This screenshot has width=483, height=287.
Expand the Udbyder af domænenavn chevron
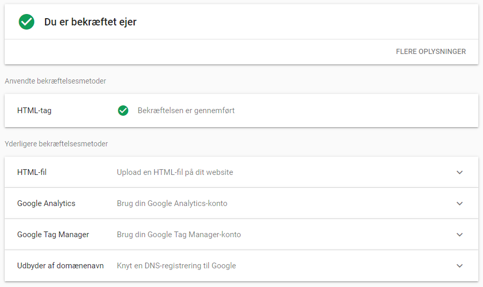(460, 266)
